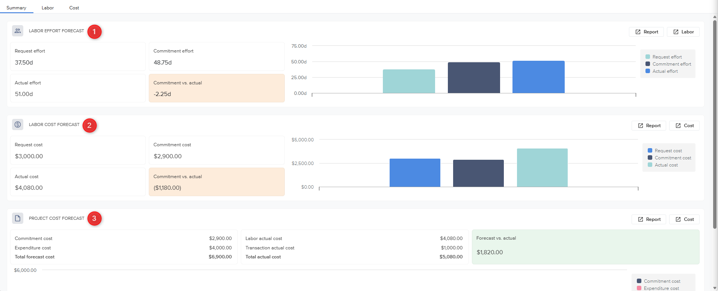Image resolution: width=718 pixels, height=291 pixels.
Task: Click the Labor Cost Forecast dollar icon
Action: [x=18, y=124]
